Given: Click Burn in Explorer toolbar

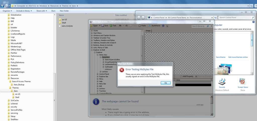Looking at the screenshot, I should [x=53, y=11].
